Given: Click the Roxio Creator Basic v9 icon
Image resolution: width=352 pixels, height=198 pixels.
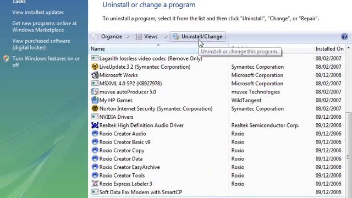Looking at the screenshot, I should pos(95,142).
